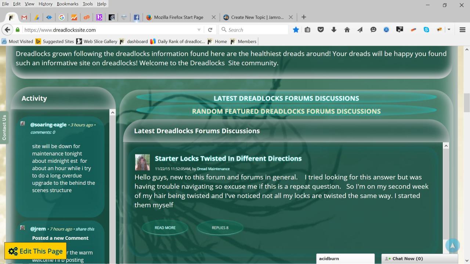470x264 pixels.
Task: Open Starter Locks Twisted topic link
Action: coord(228,158)
